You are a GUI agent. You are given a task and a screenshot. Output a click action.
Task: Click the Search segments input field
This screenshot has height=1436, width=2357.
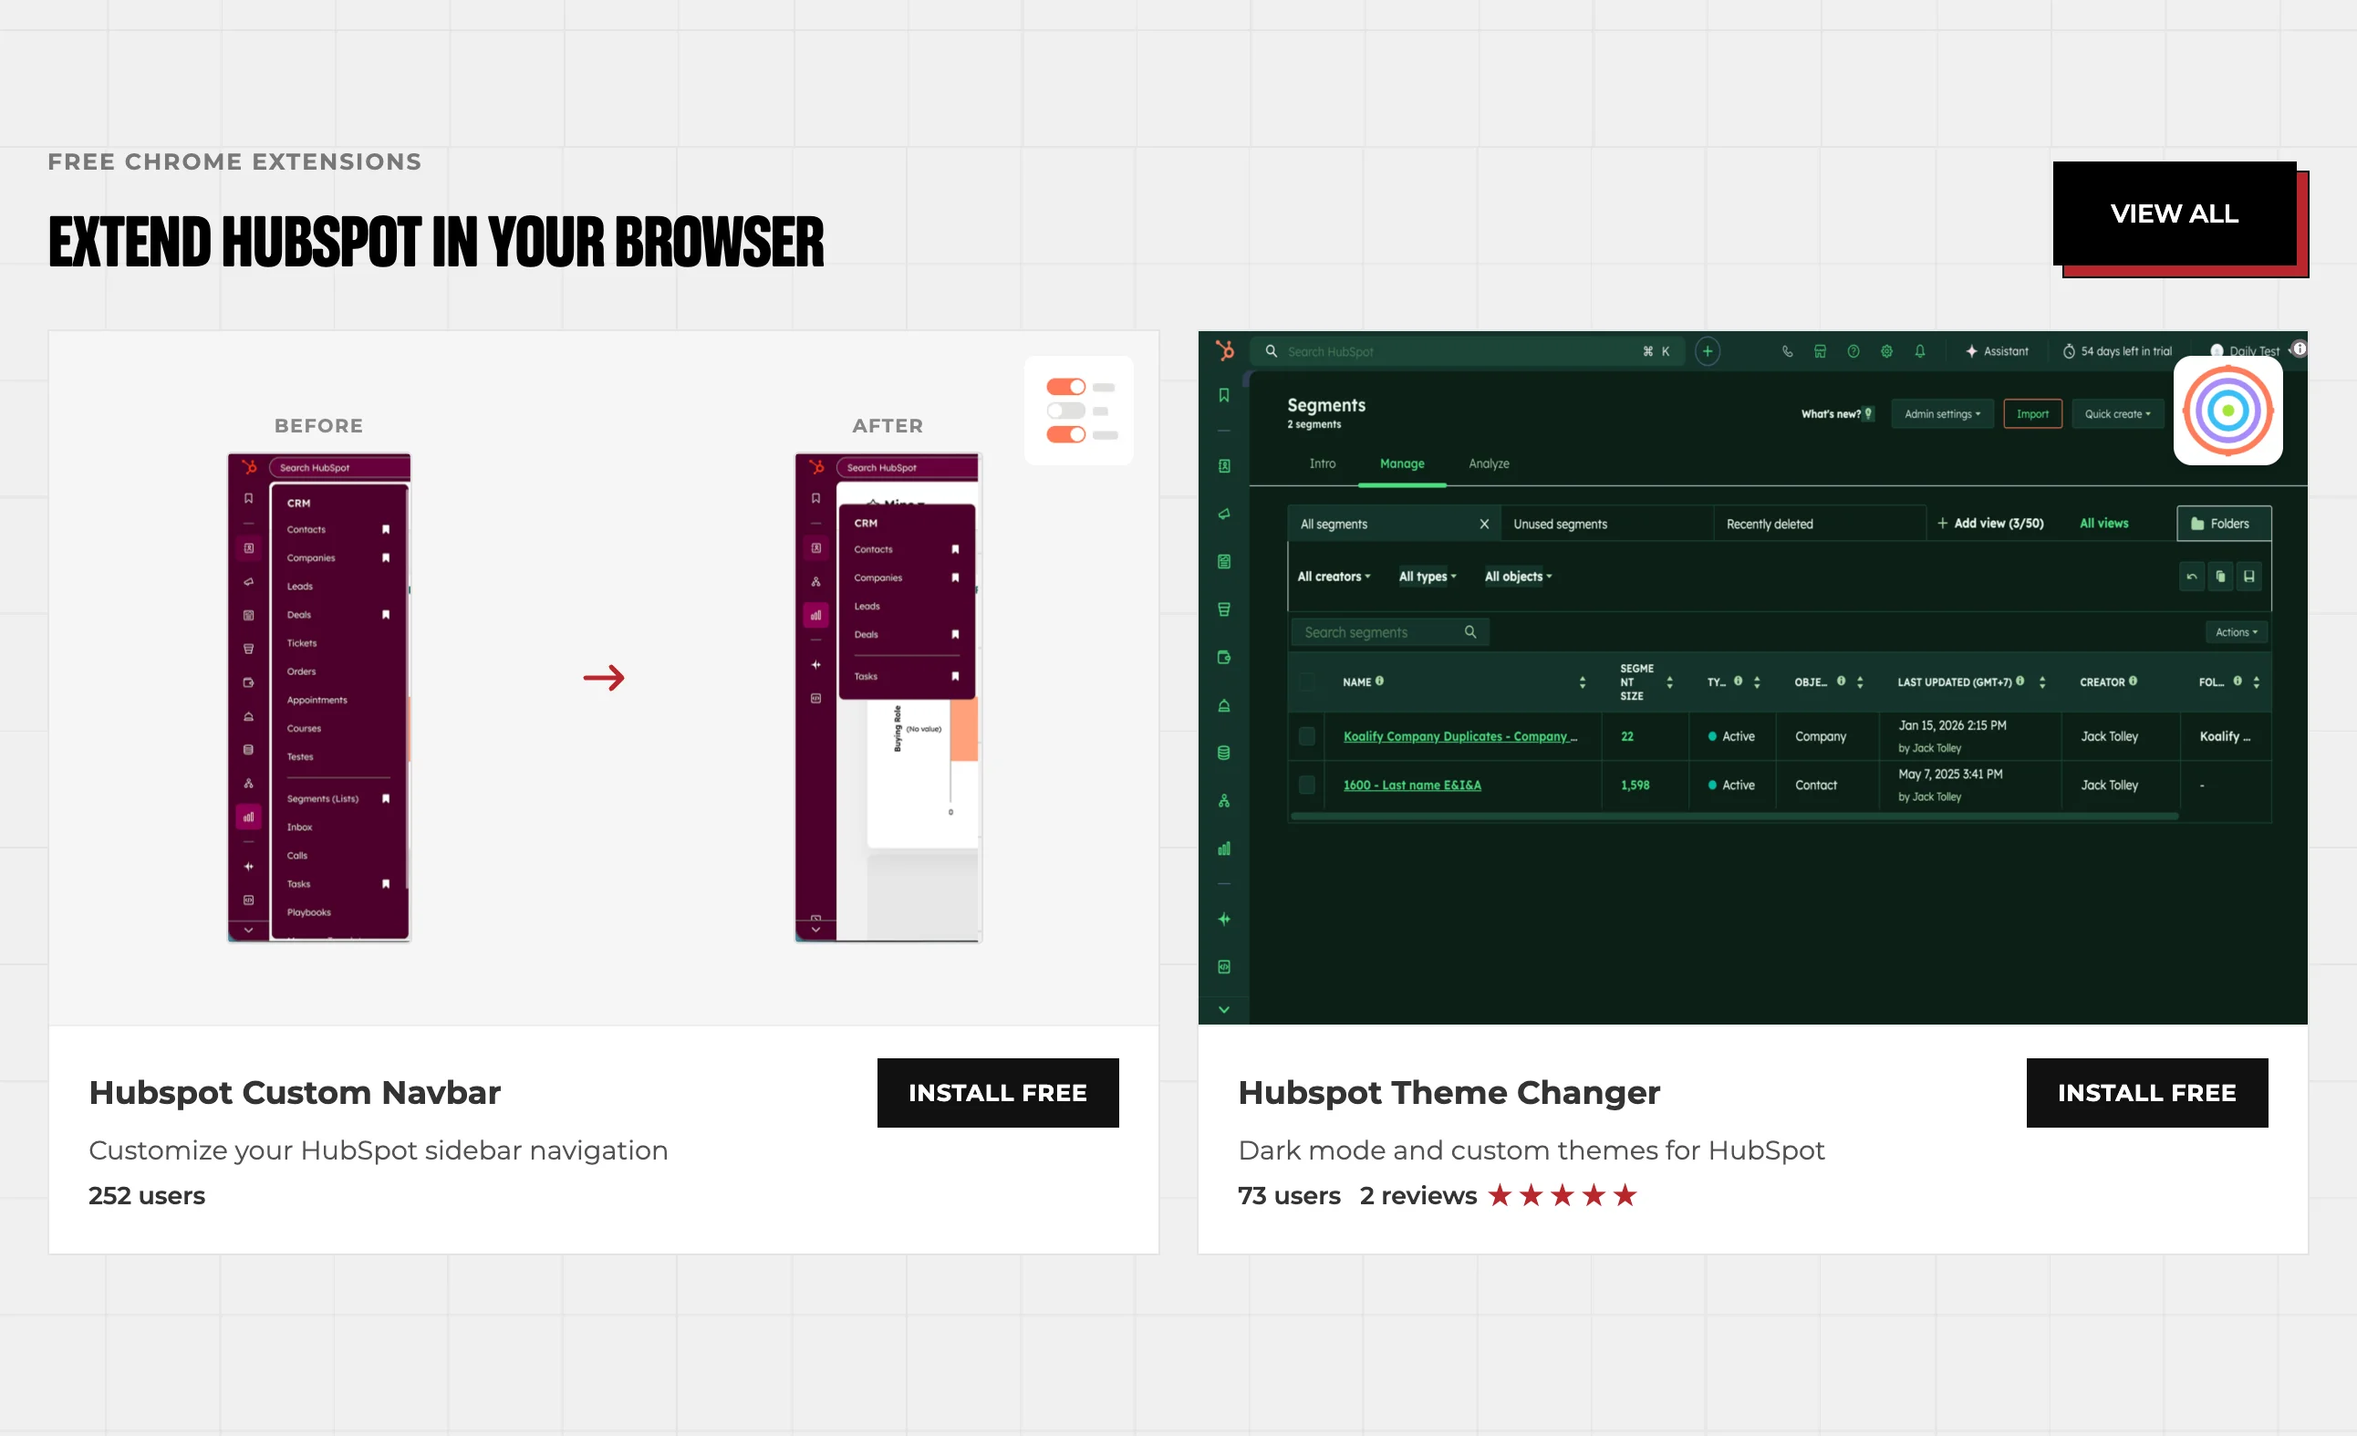[1377, 631]
